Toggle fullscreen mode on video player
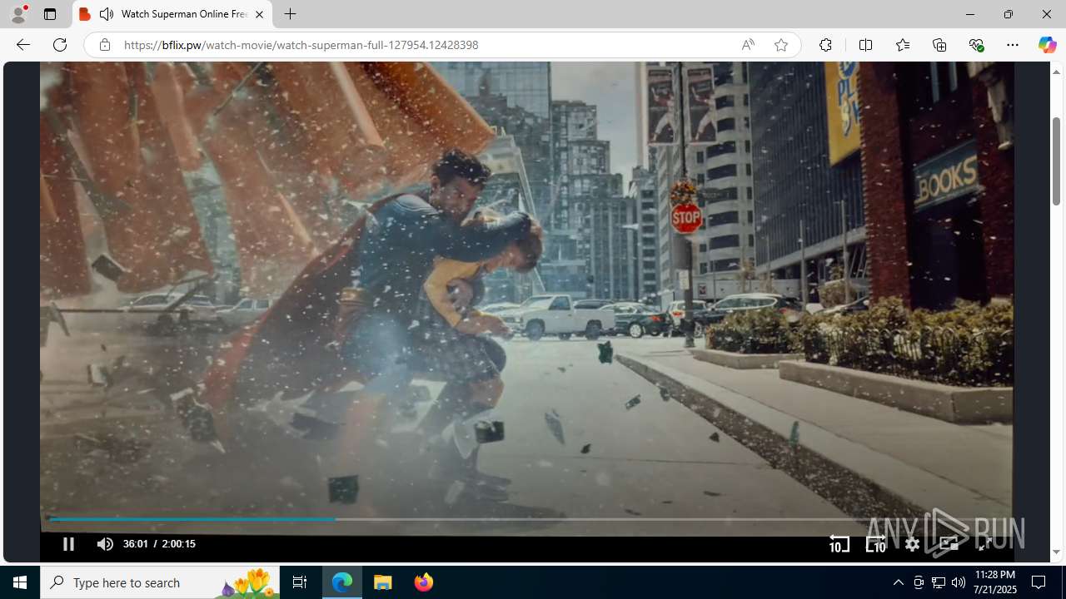The width and height of the screenshot is (1066, 599). click(x=985, y=544)
